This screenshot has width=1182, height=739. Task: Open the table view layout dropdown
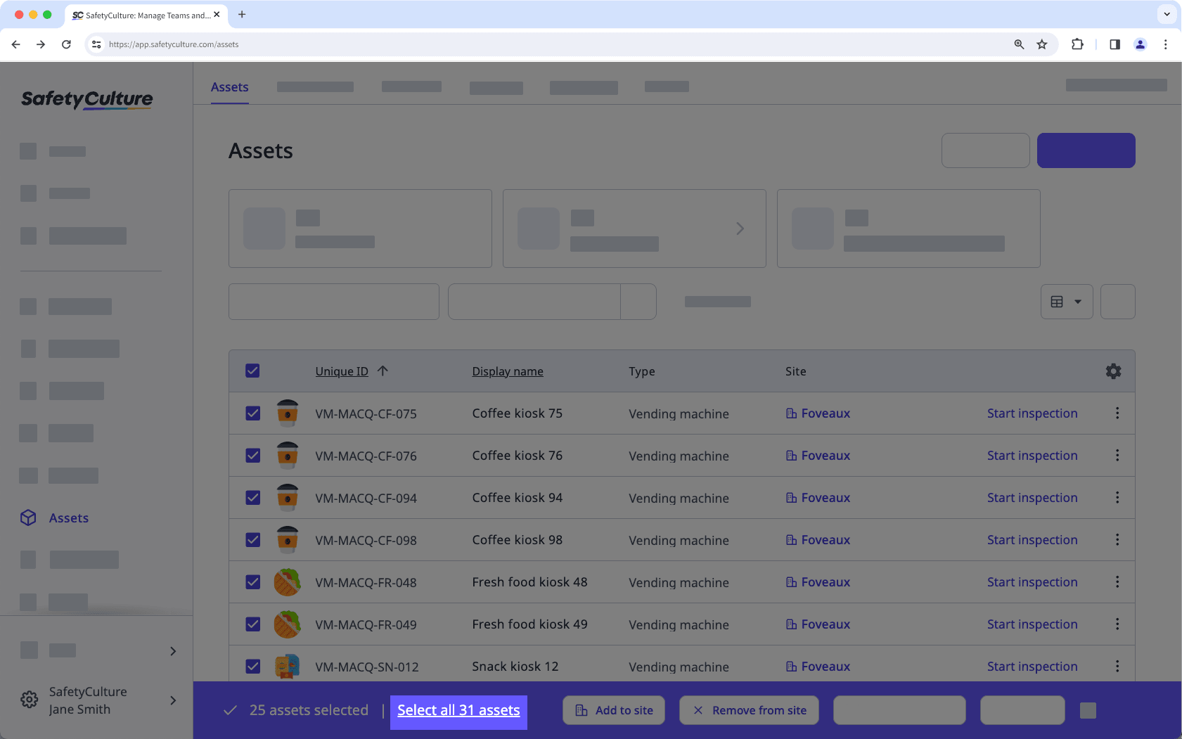coord(1067,301)
